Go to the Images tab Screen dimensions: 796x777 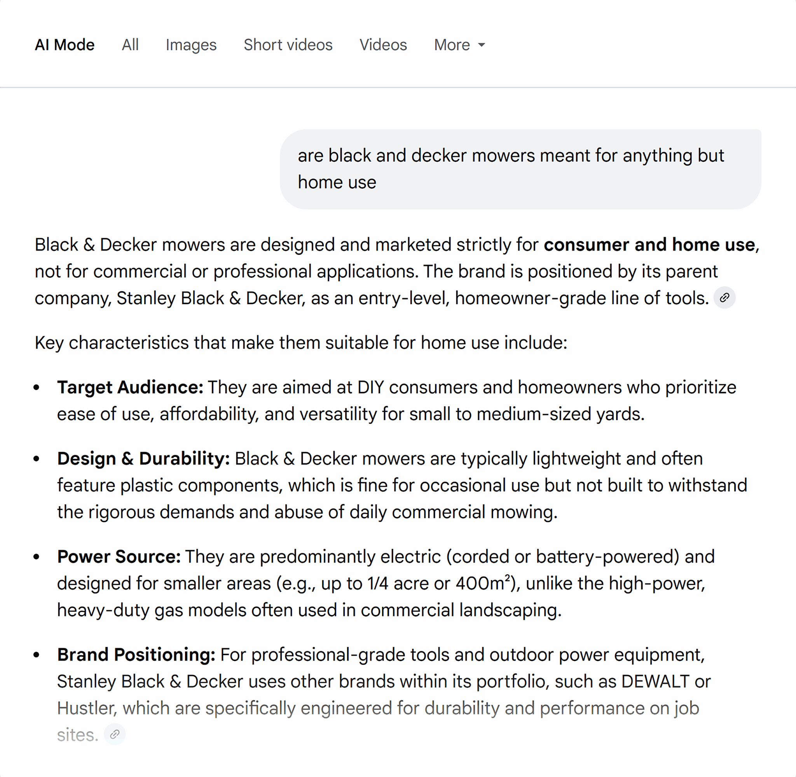click(191, 45)
